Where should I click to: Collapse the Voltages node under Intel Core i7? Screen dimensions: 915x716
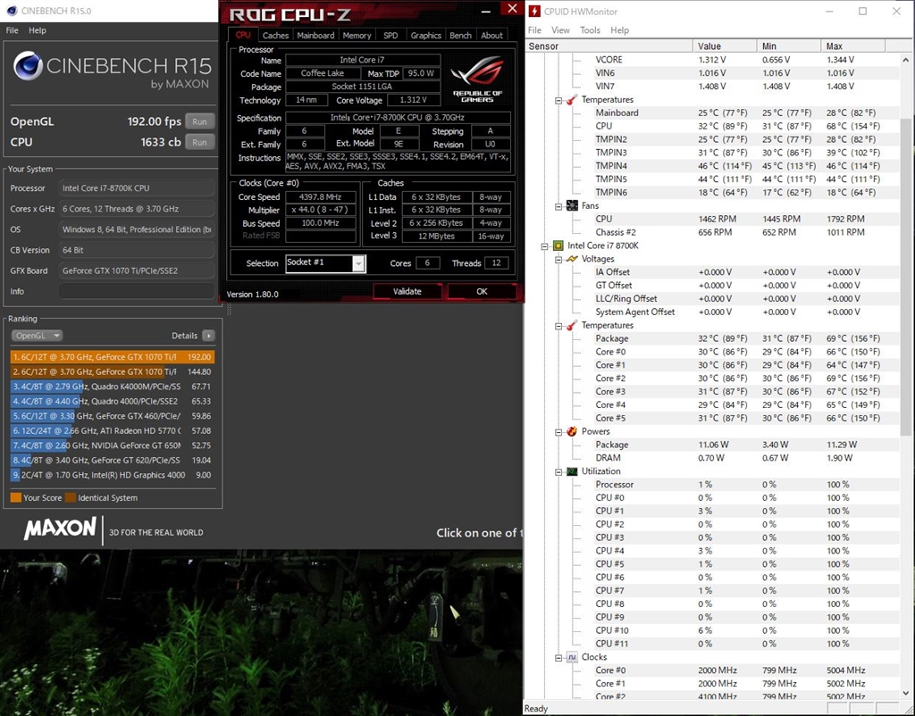click(x=558, y=260)
